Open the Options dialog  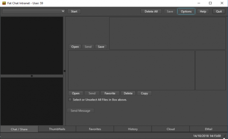pyautogui.click(x=186, y=11)
